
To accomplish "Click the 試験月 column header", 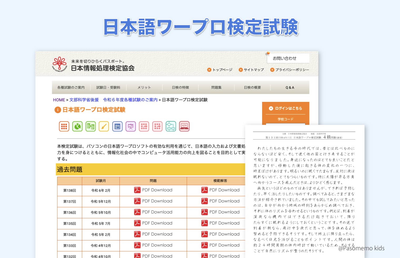I will coord(101,181).
